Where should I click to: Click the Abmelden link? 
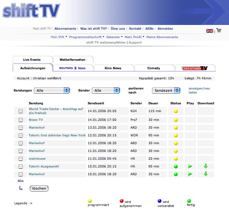165,29
